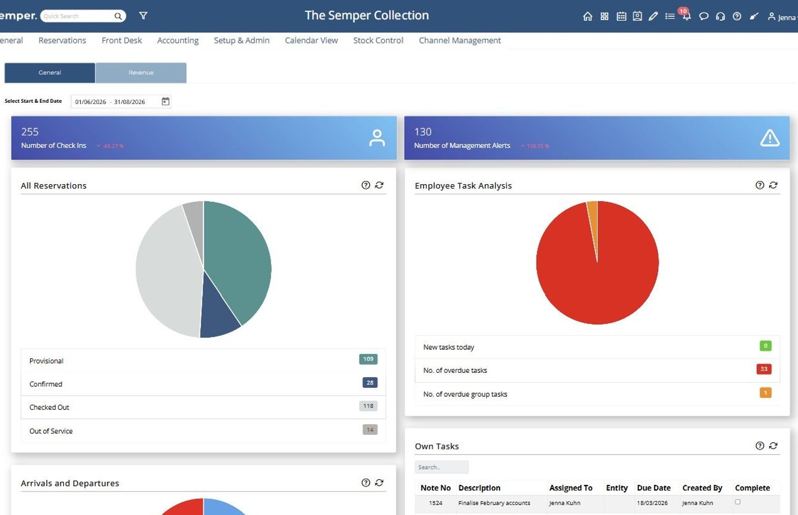
Task: Open the help question mark icon in header
Action: 737,16
